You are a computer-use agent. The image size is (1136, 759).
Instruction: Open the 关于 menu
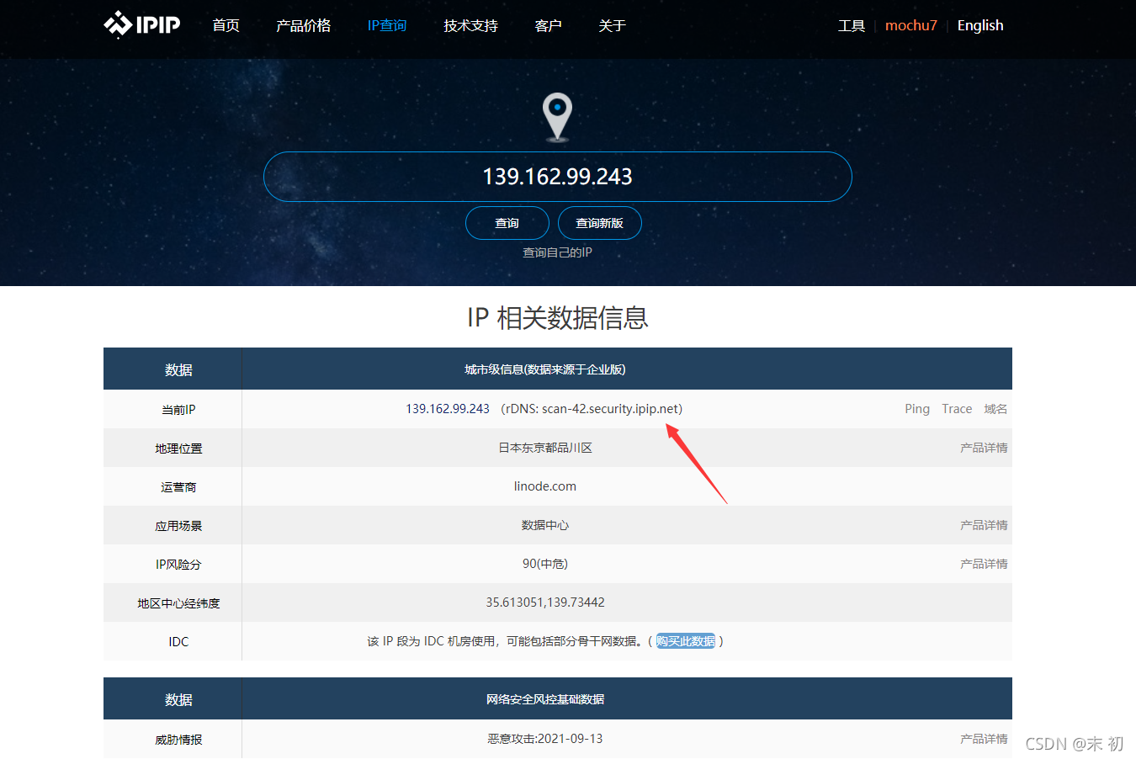click(612, 25)
